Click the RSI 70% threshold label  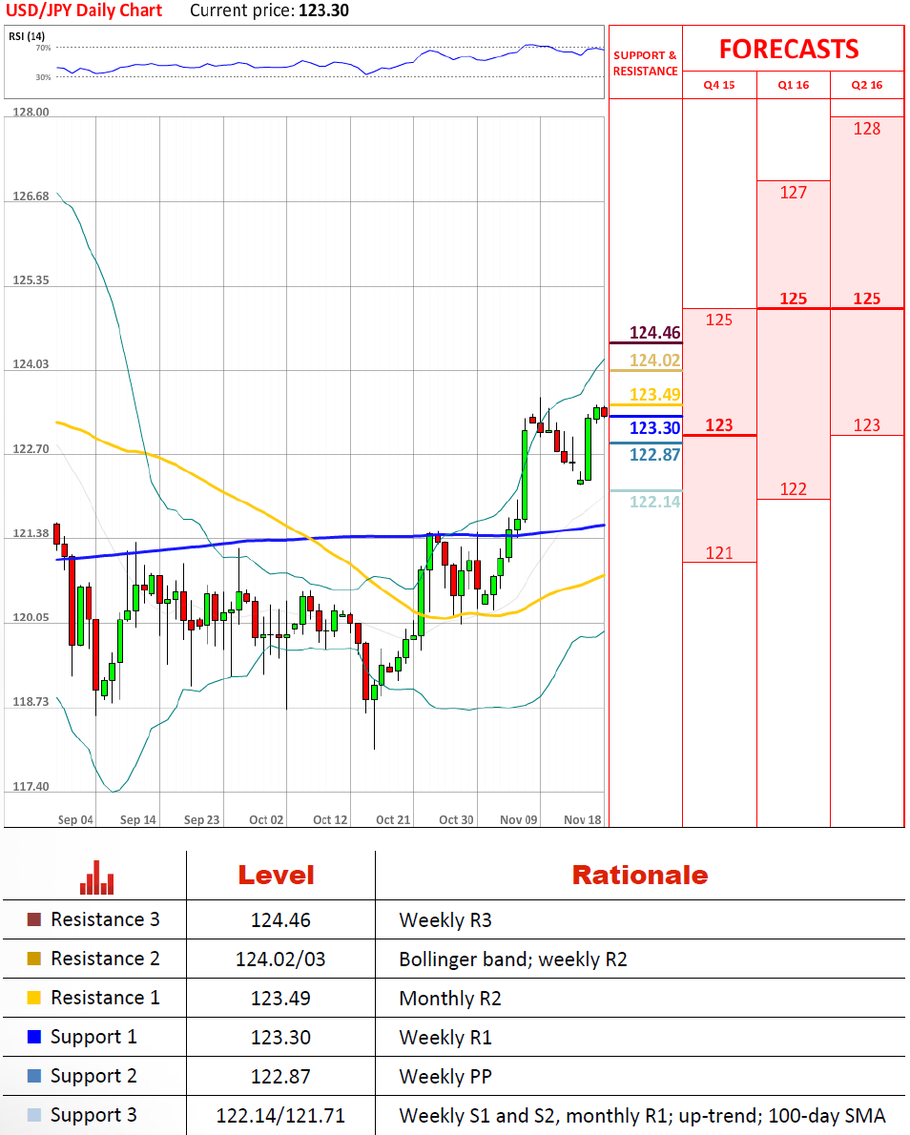pyautogui.click(x=44, y=48)
